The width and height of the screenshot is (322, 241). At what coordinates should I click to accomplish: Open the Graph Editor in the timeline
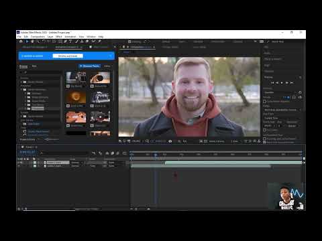click(125, 153)
